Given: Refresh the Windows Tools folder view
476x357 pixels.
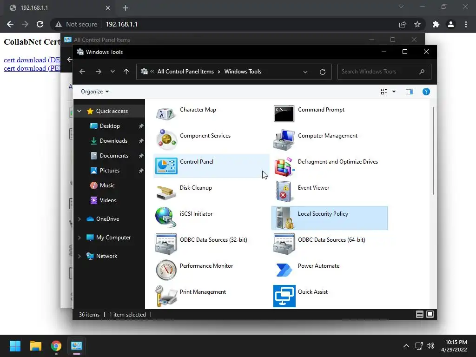Looking at the screenshot, I should click(x=323, y=72).
